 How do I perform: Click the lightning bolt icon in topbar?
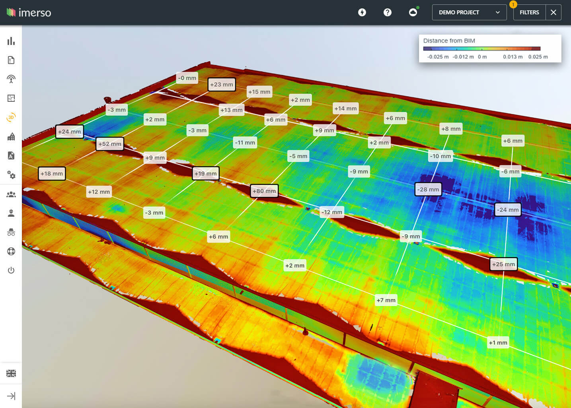(362, 12)
